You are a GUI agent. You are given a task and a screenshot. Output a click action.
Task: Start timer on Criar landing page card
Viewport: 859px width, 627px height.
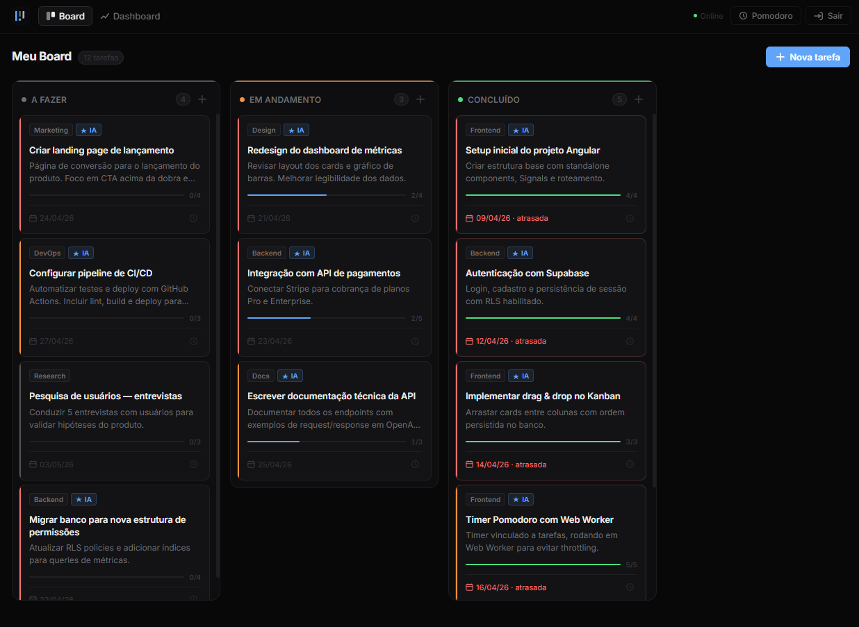[194, 218]
